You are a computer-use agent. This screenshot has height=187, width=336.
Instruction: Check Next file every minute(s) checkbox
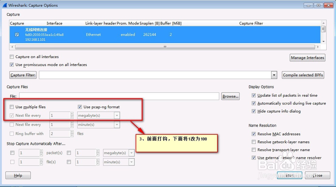[x=12, y=125]
